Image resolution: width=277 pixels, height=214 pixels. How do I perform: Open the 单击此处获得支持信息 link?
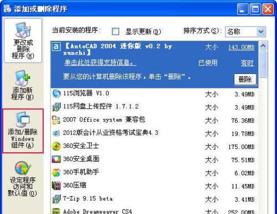coord(100,62)
